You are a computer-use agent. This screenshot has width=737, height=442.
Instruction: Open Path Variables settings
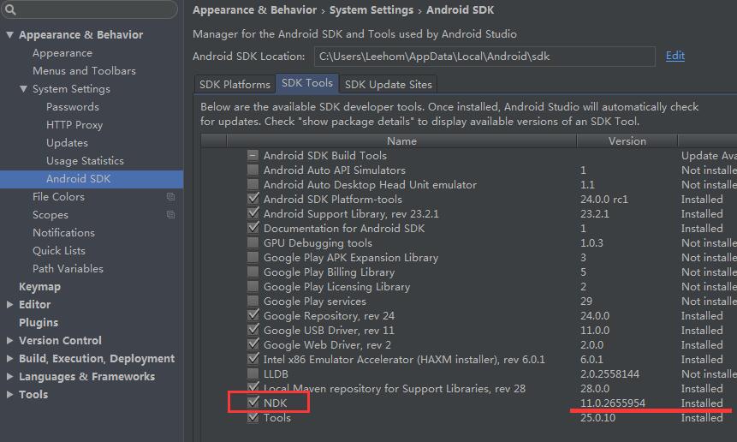click(68, 268)
